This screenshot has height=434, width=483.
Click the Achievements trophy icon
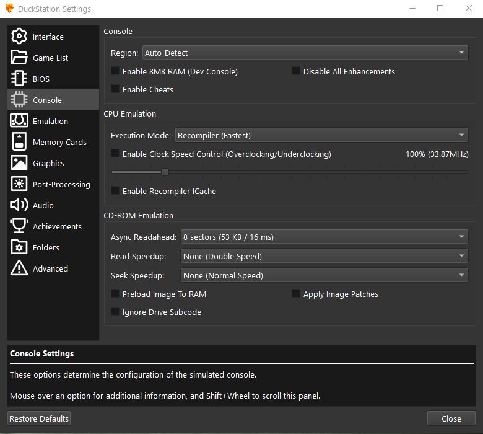19,226
